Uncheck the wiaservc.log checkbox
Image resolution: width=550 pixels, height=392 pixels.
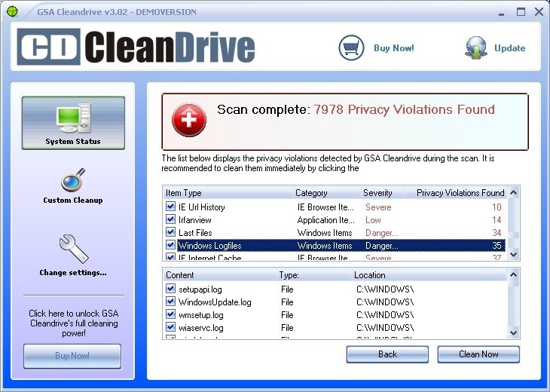click(x=170, y=327)
